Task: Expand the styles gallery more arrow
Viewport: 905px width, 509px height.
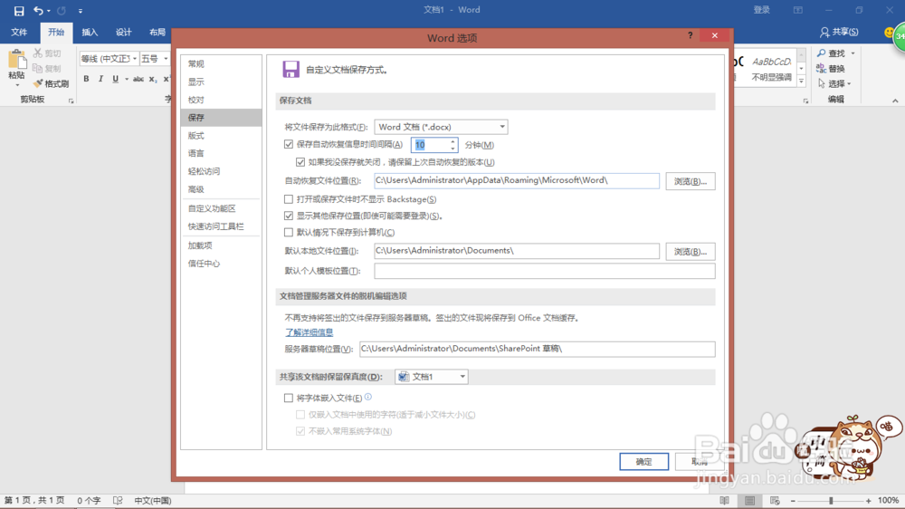Action: (801, 82)
